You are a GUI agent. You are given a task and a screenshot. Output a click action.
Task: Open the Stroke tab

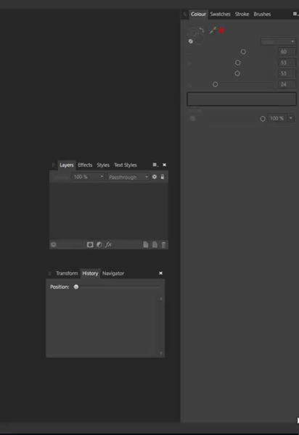tap(242, 14)
